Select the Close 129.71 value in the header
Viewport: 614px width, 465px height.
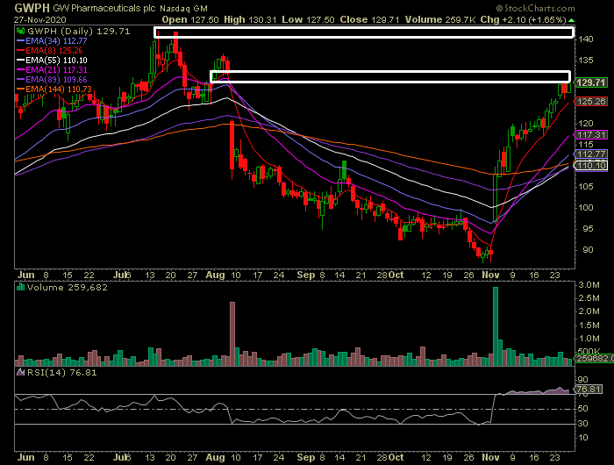pos(369,19)
